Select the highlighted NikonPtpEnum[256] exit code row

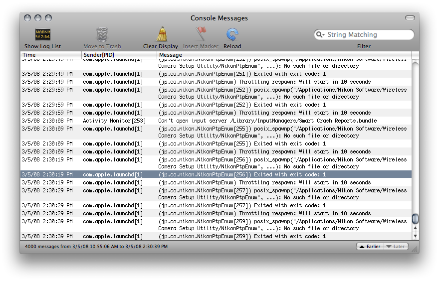(x=216, y=174)
